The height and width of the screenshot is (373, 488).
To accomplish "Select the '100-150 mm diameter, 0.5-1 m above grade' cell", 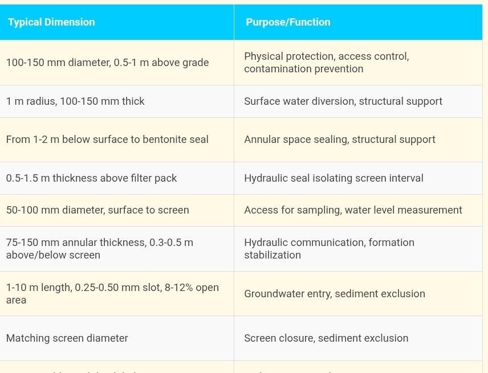I will pos(107,63).
